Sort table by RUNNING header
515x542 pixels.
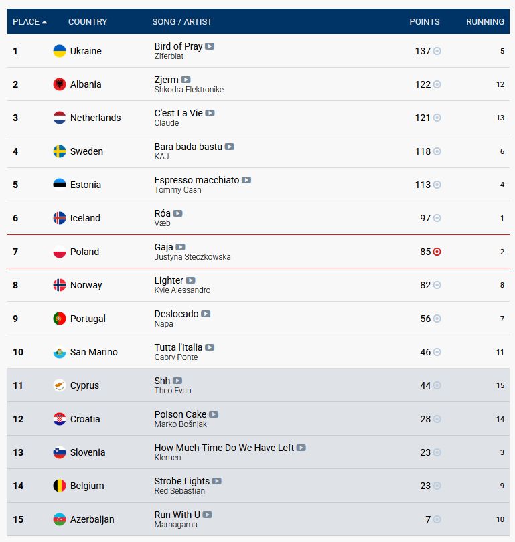click(485, 22)
